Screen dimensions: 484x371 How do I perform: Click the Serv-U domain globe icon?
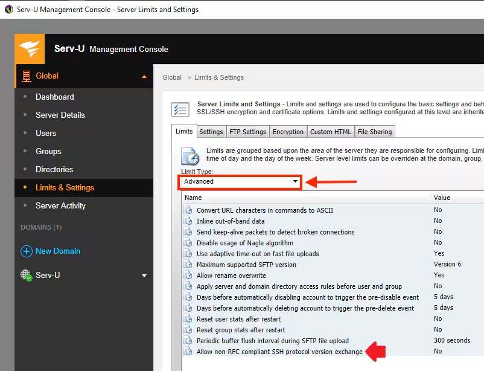26,275
